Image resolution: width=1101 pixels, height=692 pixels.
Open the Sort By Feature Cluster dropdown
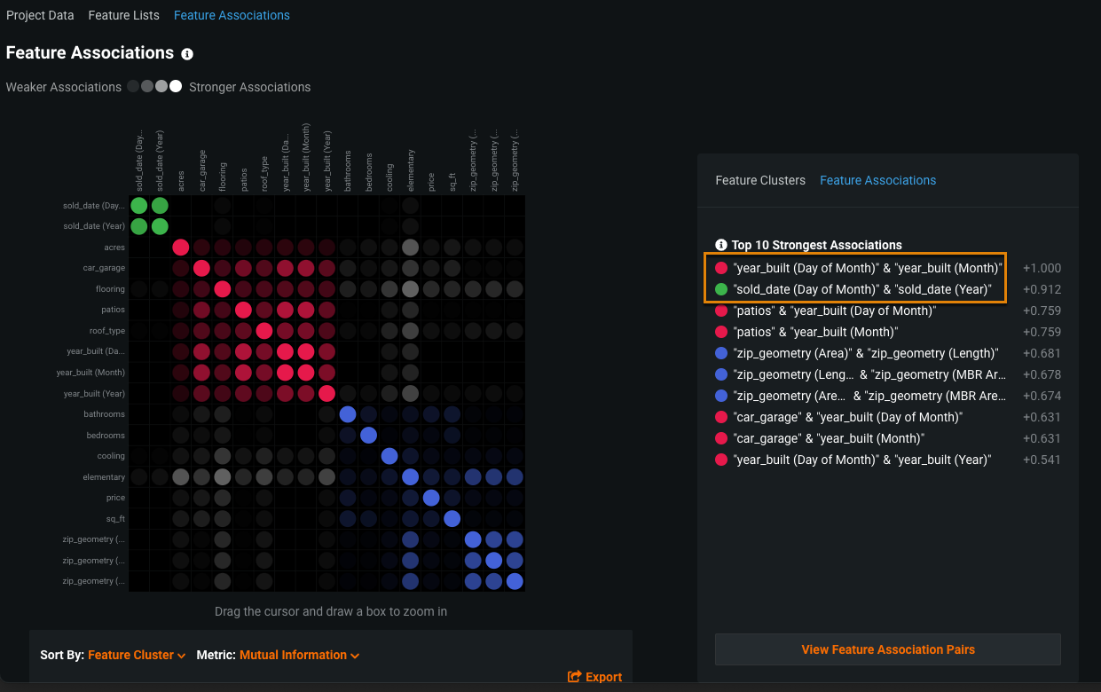pos(137,655)
